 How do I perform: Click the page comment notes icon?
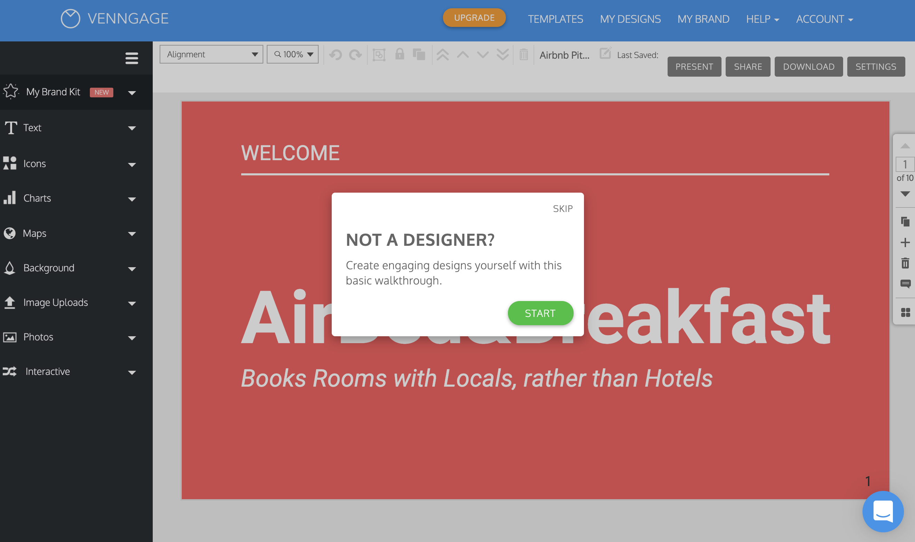pos(905,283)
